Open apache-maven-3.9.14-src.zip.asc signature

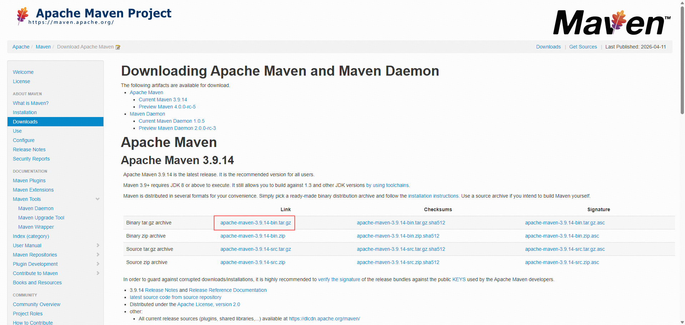click(562, 262)
